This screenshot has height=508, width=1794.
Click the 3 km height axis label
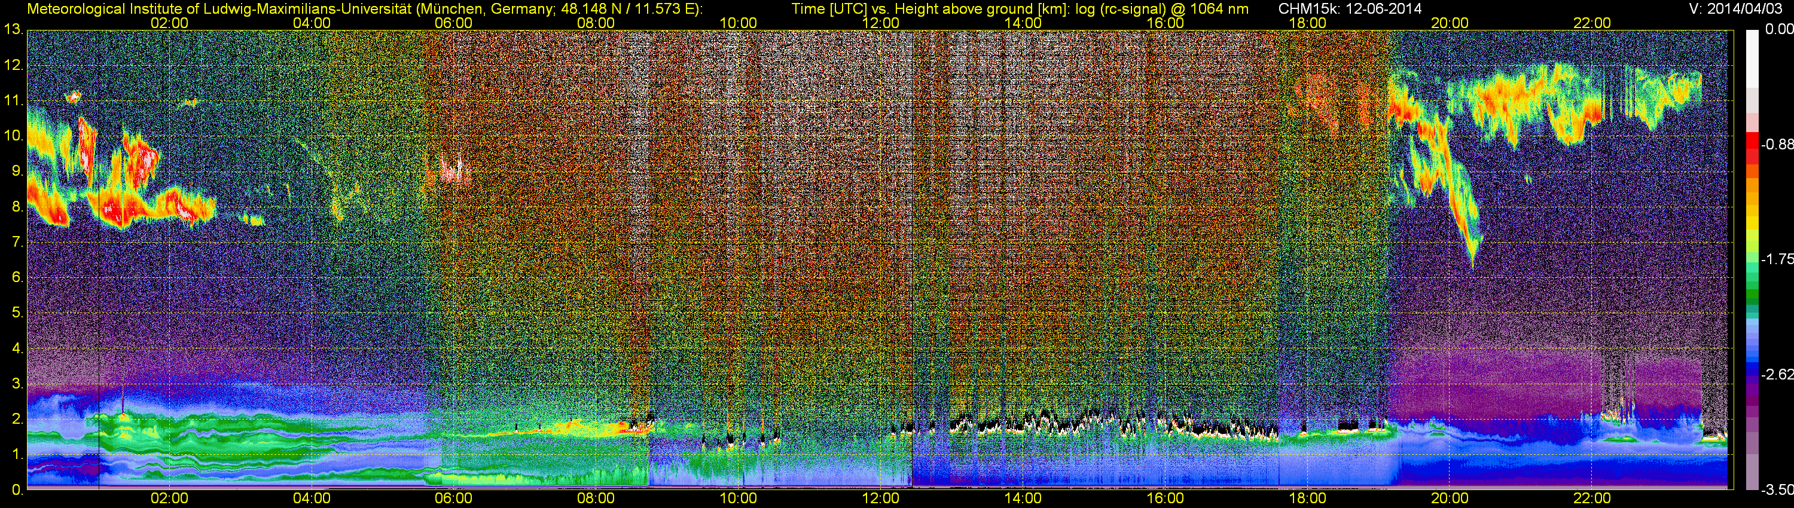point(18,384)
